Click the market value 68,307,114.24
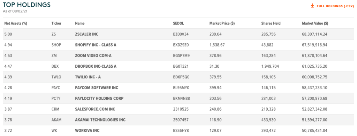 tap(315, 34)
